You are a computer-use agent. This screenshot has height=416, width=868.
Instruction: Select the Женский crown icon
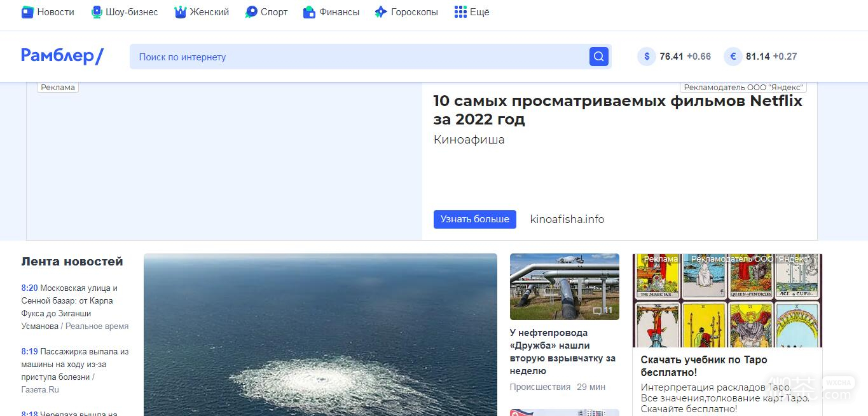point(181,12)
